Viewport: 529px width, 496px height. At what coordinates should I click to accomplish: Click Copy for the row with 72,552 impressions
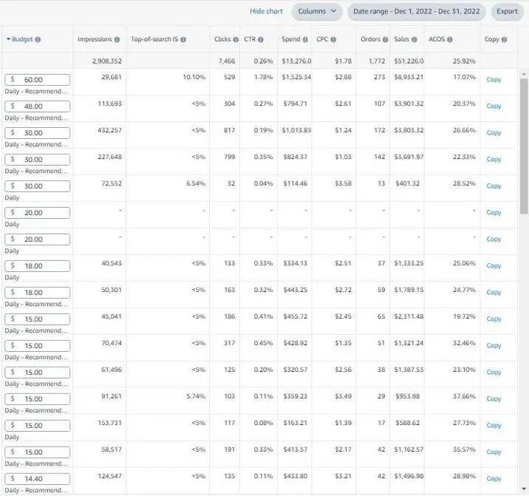pyautogui.click(x=494, y=186)
